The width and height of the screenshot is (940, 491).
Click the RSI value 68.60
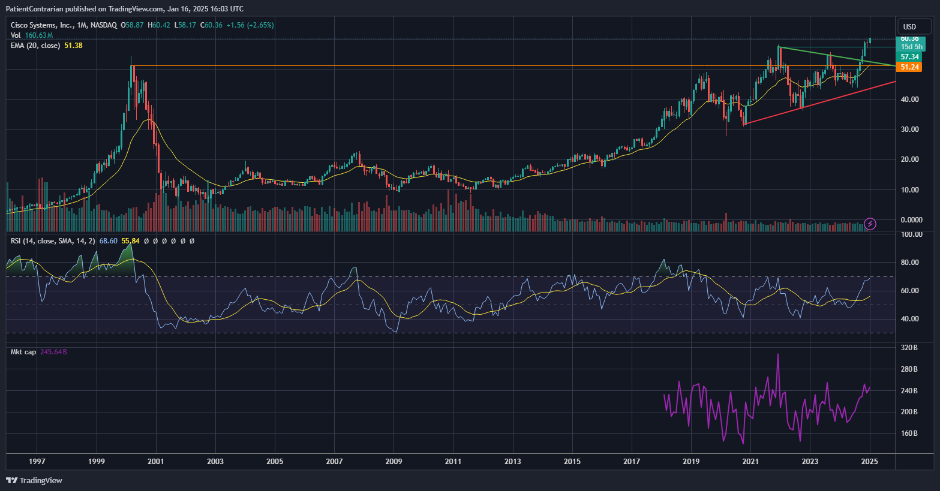(108, 241)
